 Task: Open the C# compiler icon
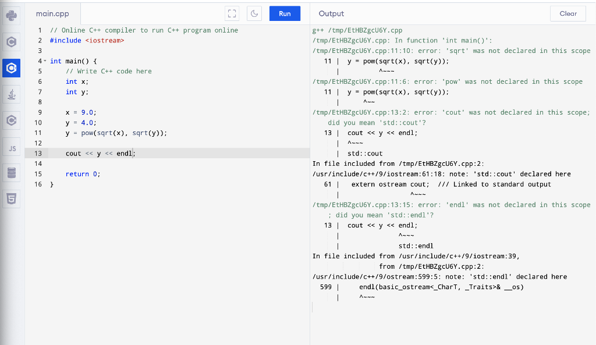point(12,120)
